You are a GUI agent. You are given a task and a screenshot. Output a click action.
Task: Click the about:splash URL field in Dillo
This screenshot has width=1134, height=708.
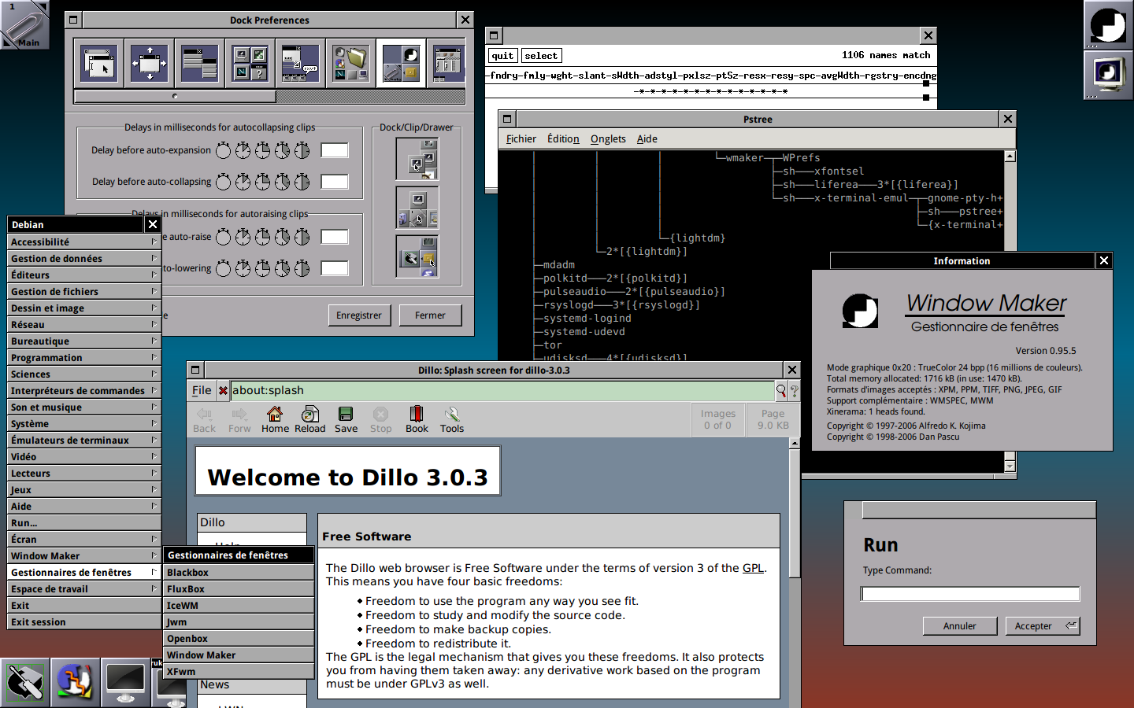(502, 390)
